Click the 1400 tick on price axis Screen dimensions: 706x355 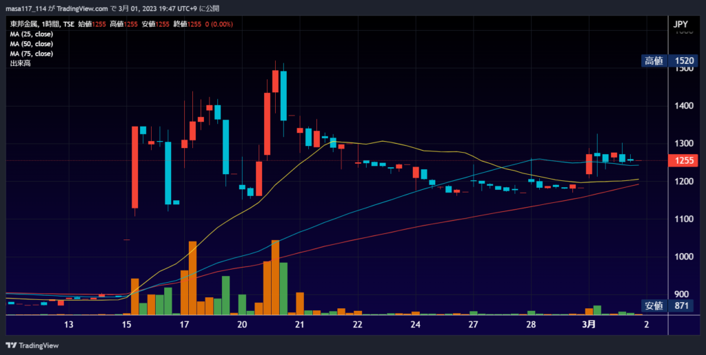coord(683,105)
